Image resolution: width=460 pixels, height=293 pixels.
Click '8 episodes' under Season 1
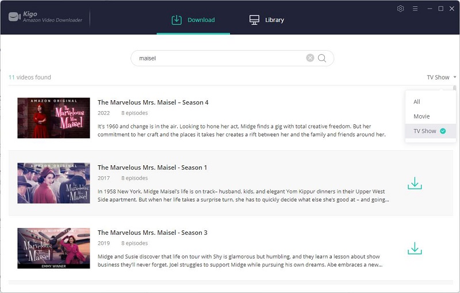click(x=135, y=178)
